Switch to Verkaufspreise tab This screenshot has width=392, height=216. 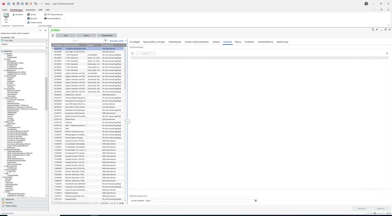[175, 42]
